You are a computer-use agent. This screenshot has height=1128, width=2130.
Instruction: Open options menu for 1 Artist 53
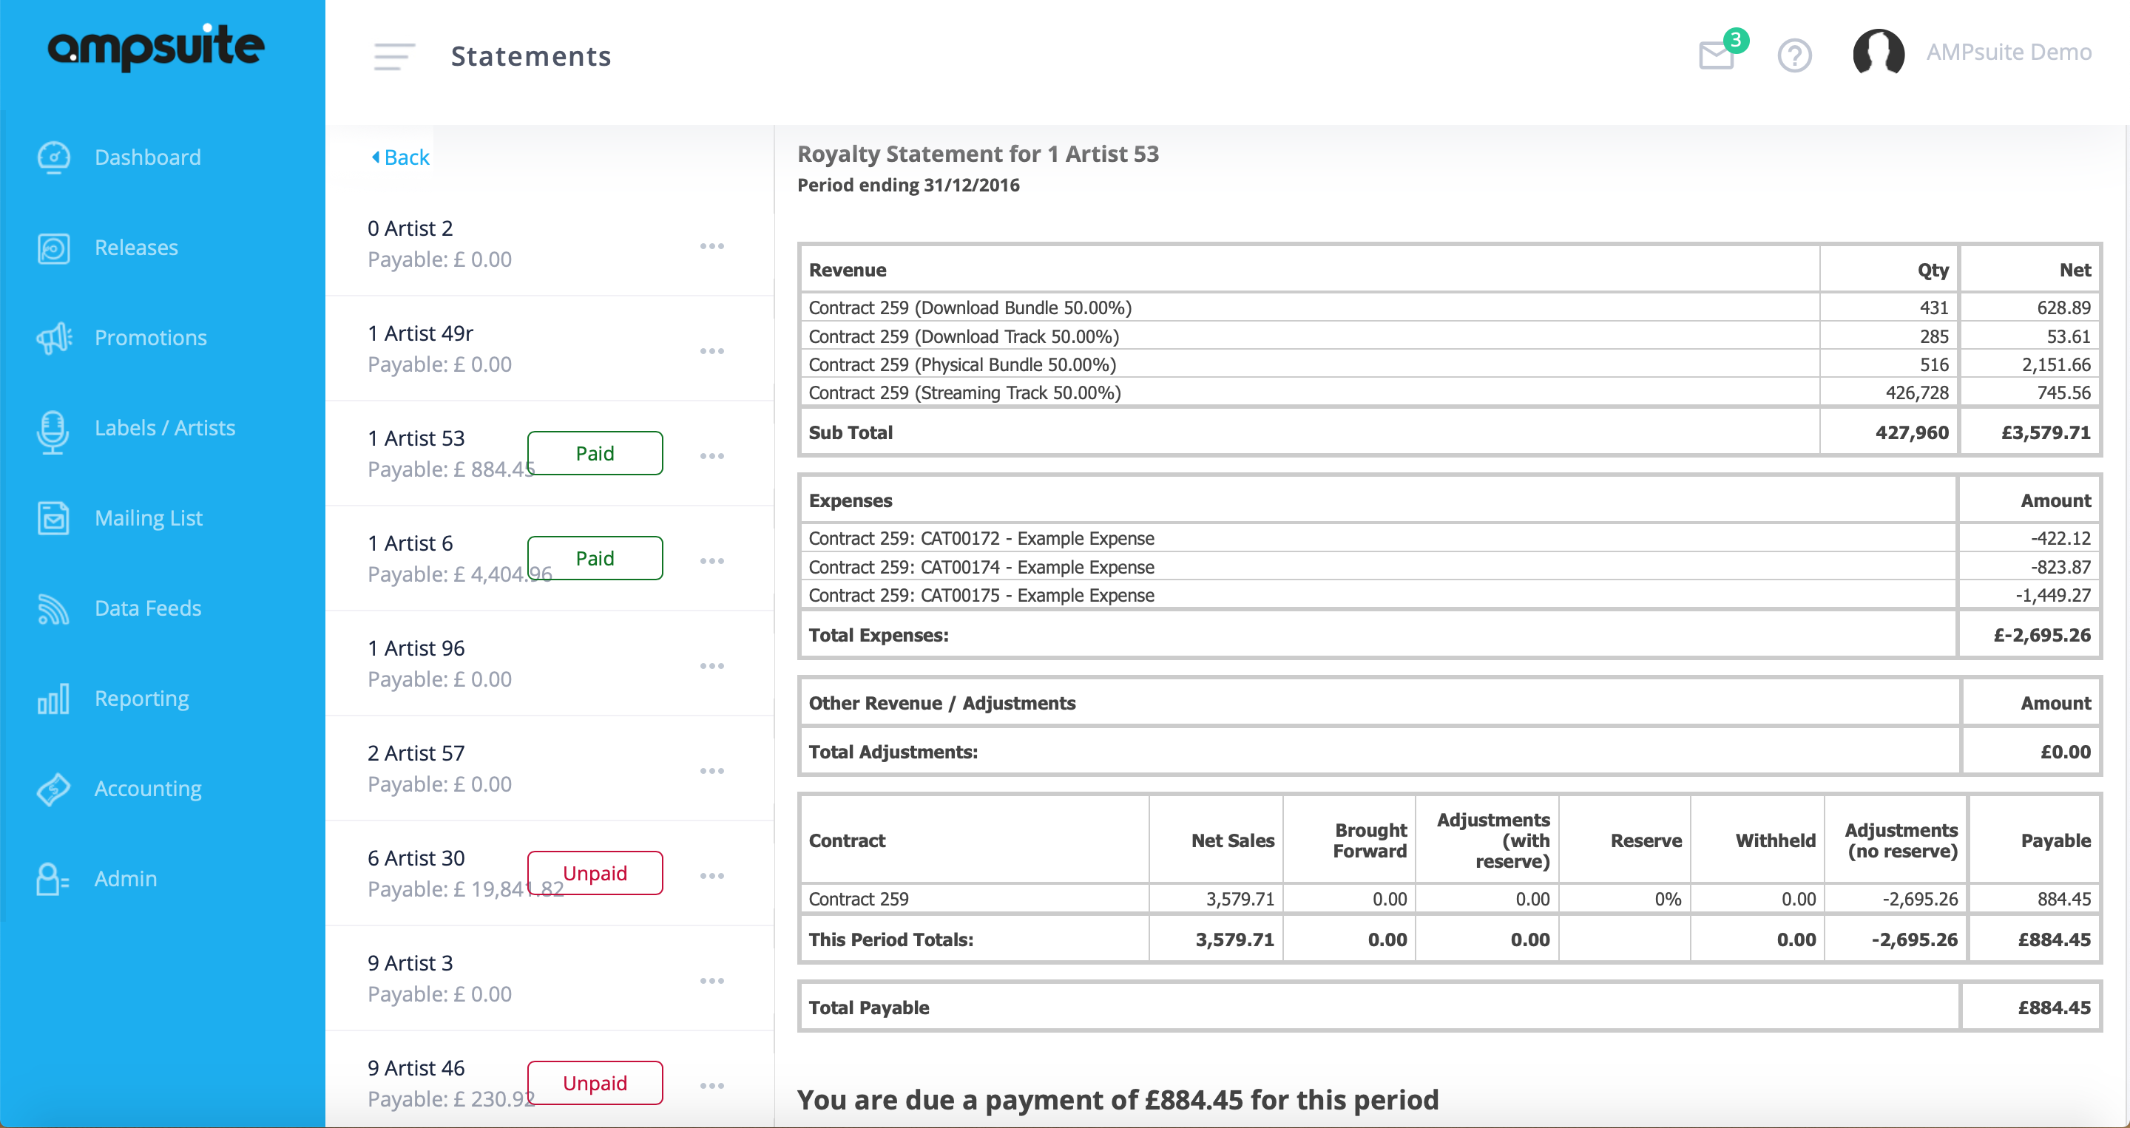pos(712,456)
